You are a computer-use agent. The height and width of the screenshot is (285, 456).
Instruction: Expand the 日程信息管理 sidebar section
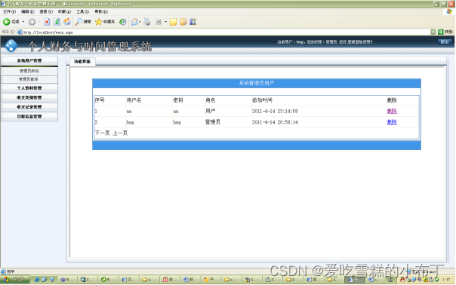coord(29,117)
